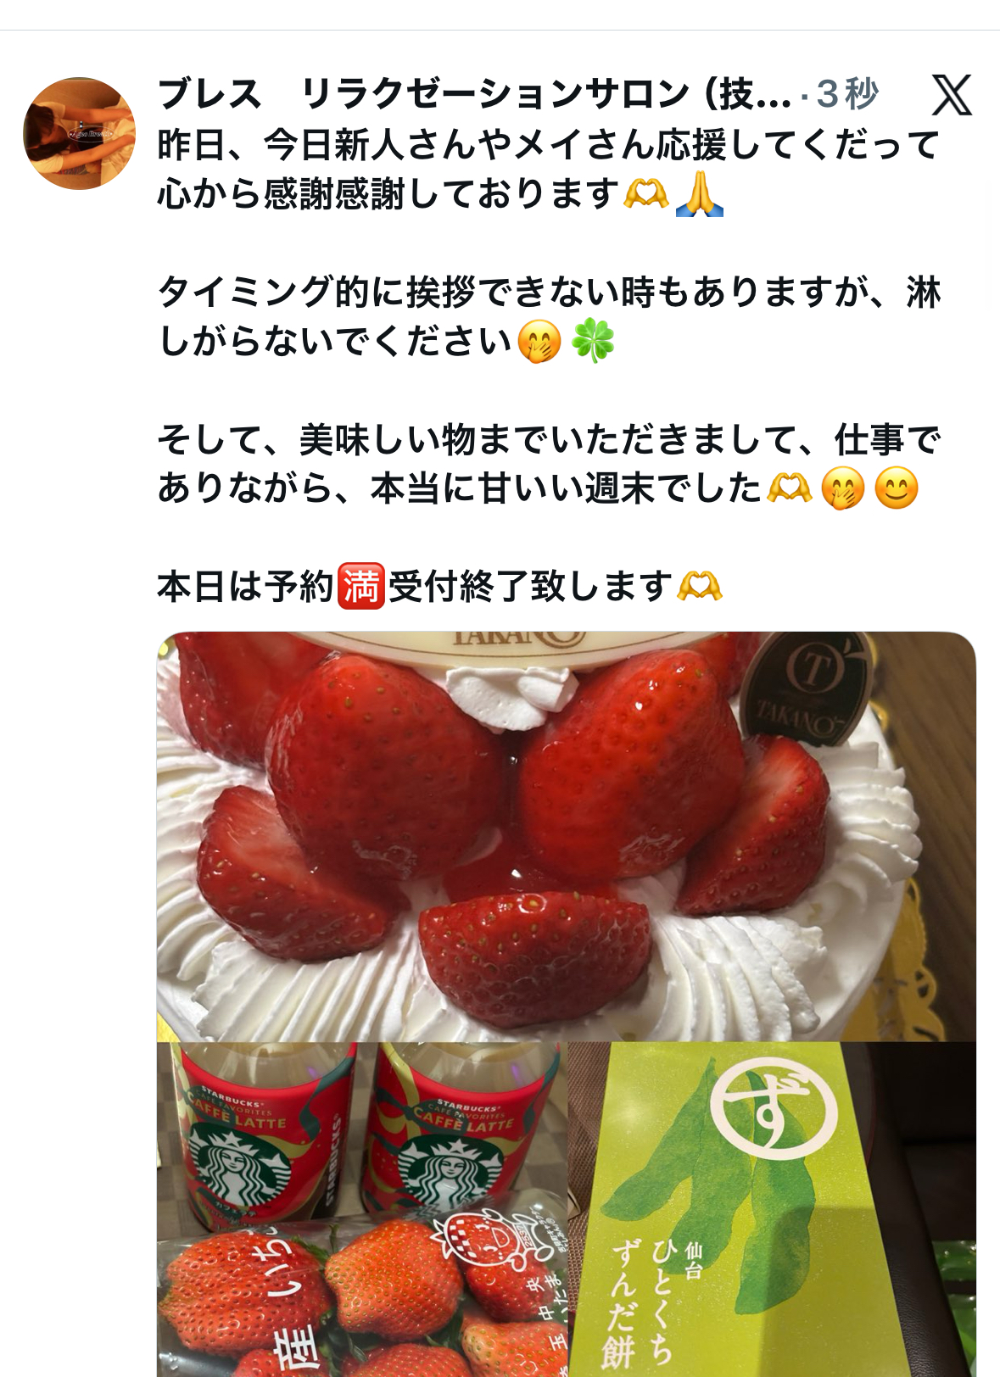This screenshot has width=1000, height=1377.
Task: Tap the smiling face emoji after 週末でした
Action: click(x=897, y=488)
